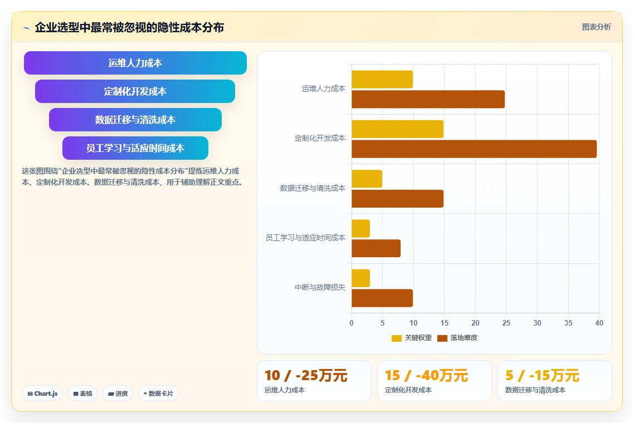Click the brown 中断与故障损失 bar
The width and height of the screenshot is (634, 423).
(382, 298)
